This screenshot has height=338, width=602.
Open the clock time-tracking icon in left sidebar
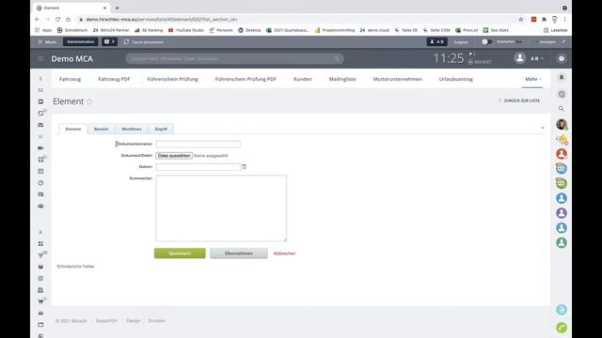coord(40,183)
